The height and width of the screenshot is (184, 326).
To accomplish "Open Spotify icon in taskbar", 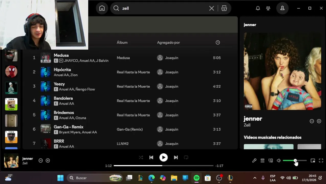I will [x=196, y=178].
